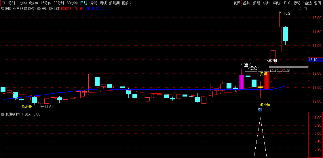Add stock with +自选 button
323x158 pixels.
pyautogui.click(x=307, y=3)
